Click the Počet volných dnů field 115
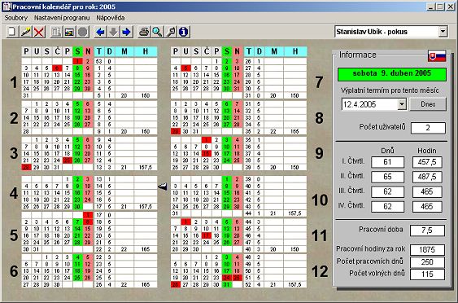This screenshot has width=458, height=303. pos(427,274)
